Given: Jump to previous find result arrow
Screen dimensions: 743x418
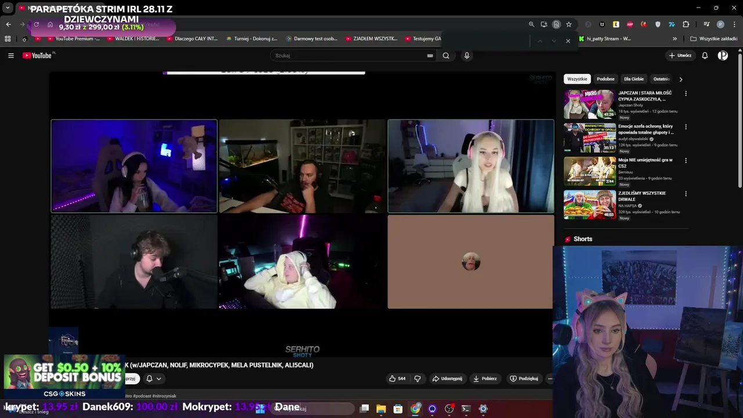Looking at the screenshot, I should (540, 41).
